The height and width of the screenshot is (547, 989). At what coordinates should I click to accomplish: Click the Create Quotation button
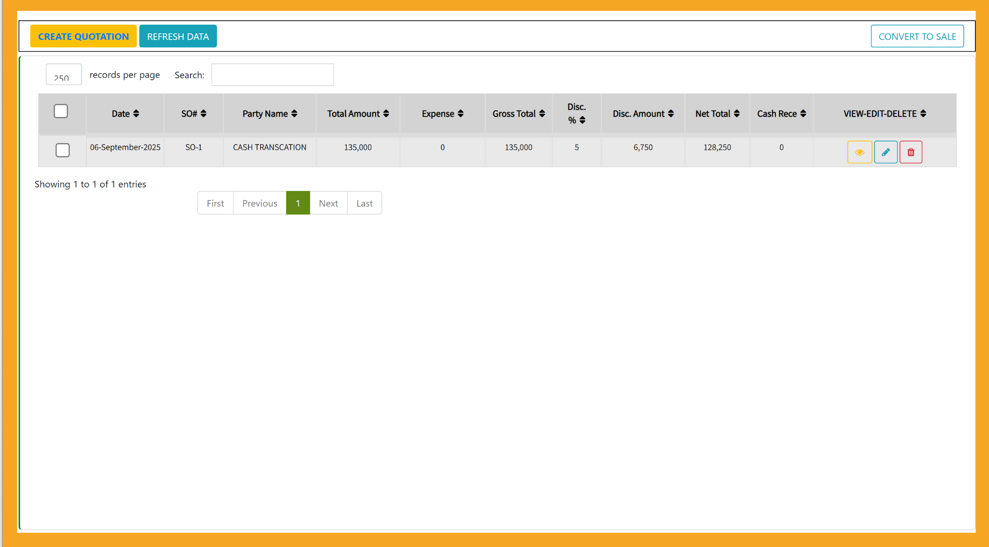coord(83,36)
